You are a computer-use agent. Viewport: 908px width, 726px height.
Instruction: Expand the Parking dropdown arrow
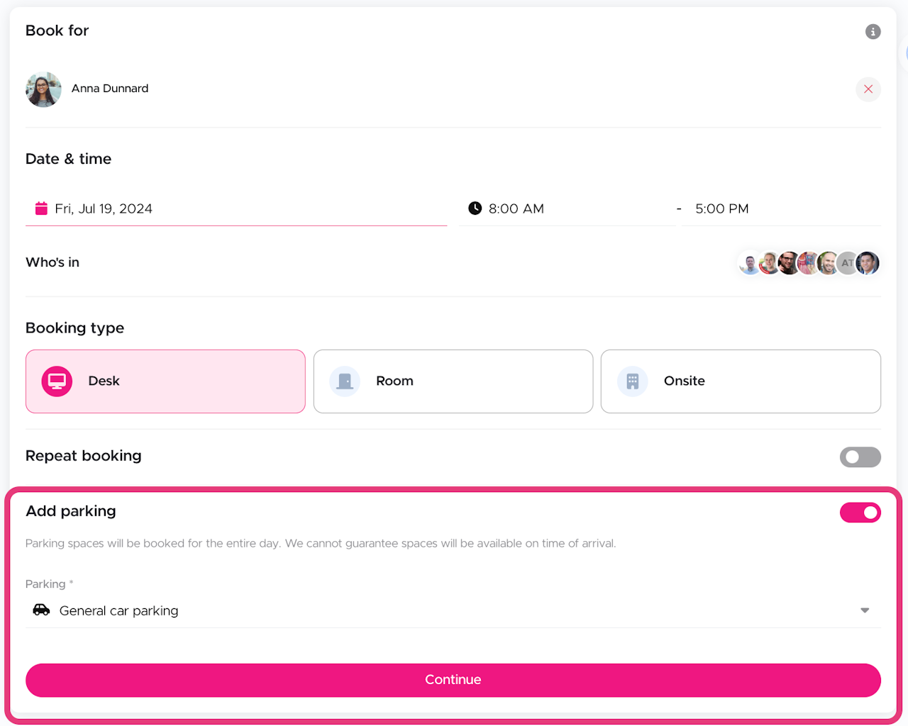point(865,610)
